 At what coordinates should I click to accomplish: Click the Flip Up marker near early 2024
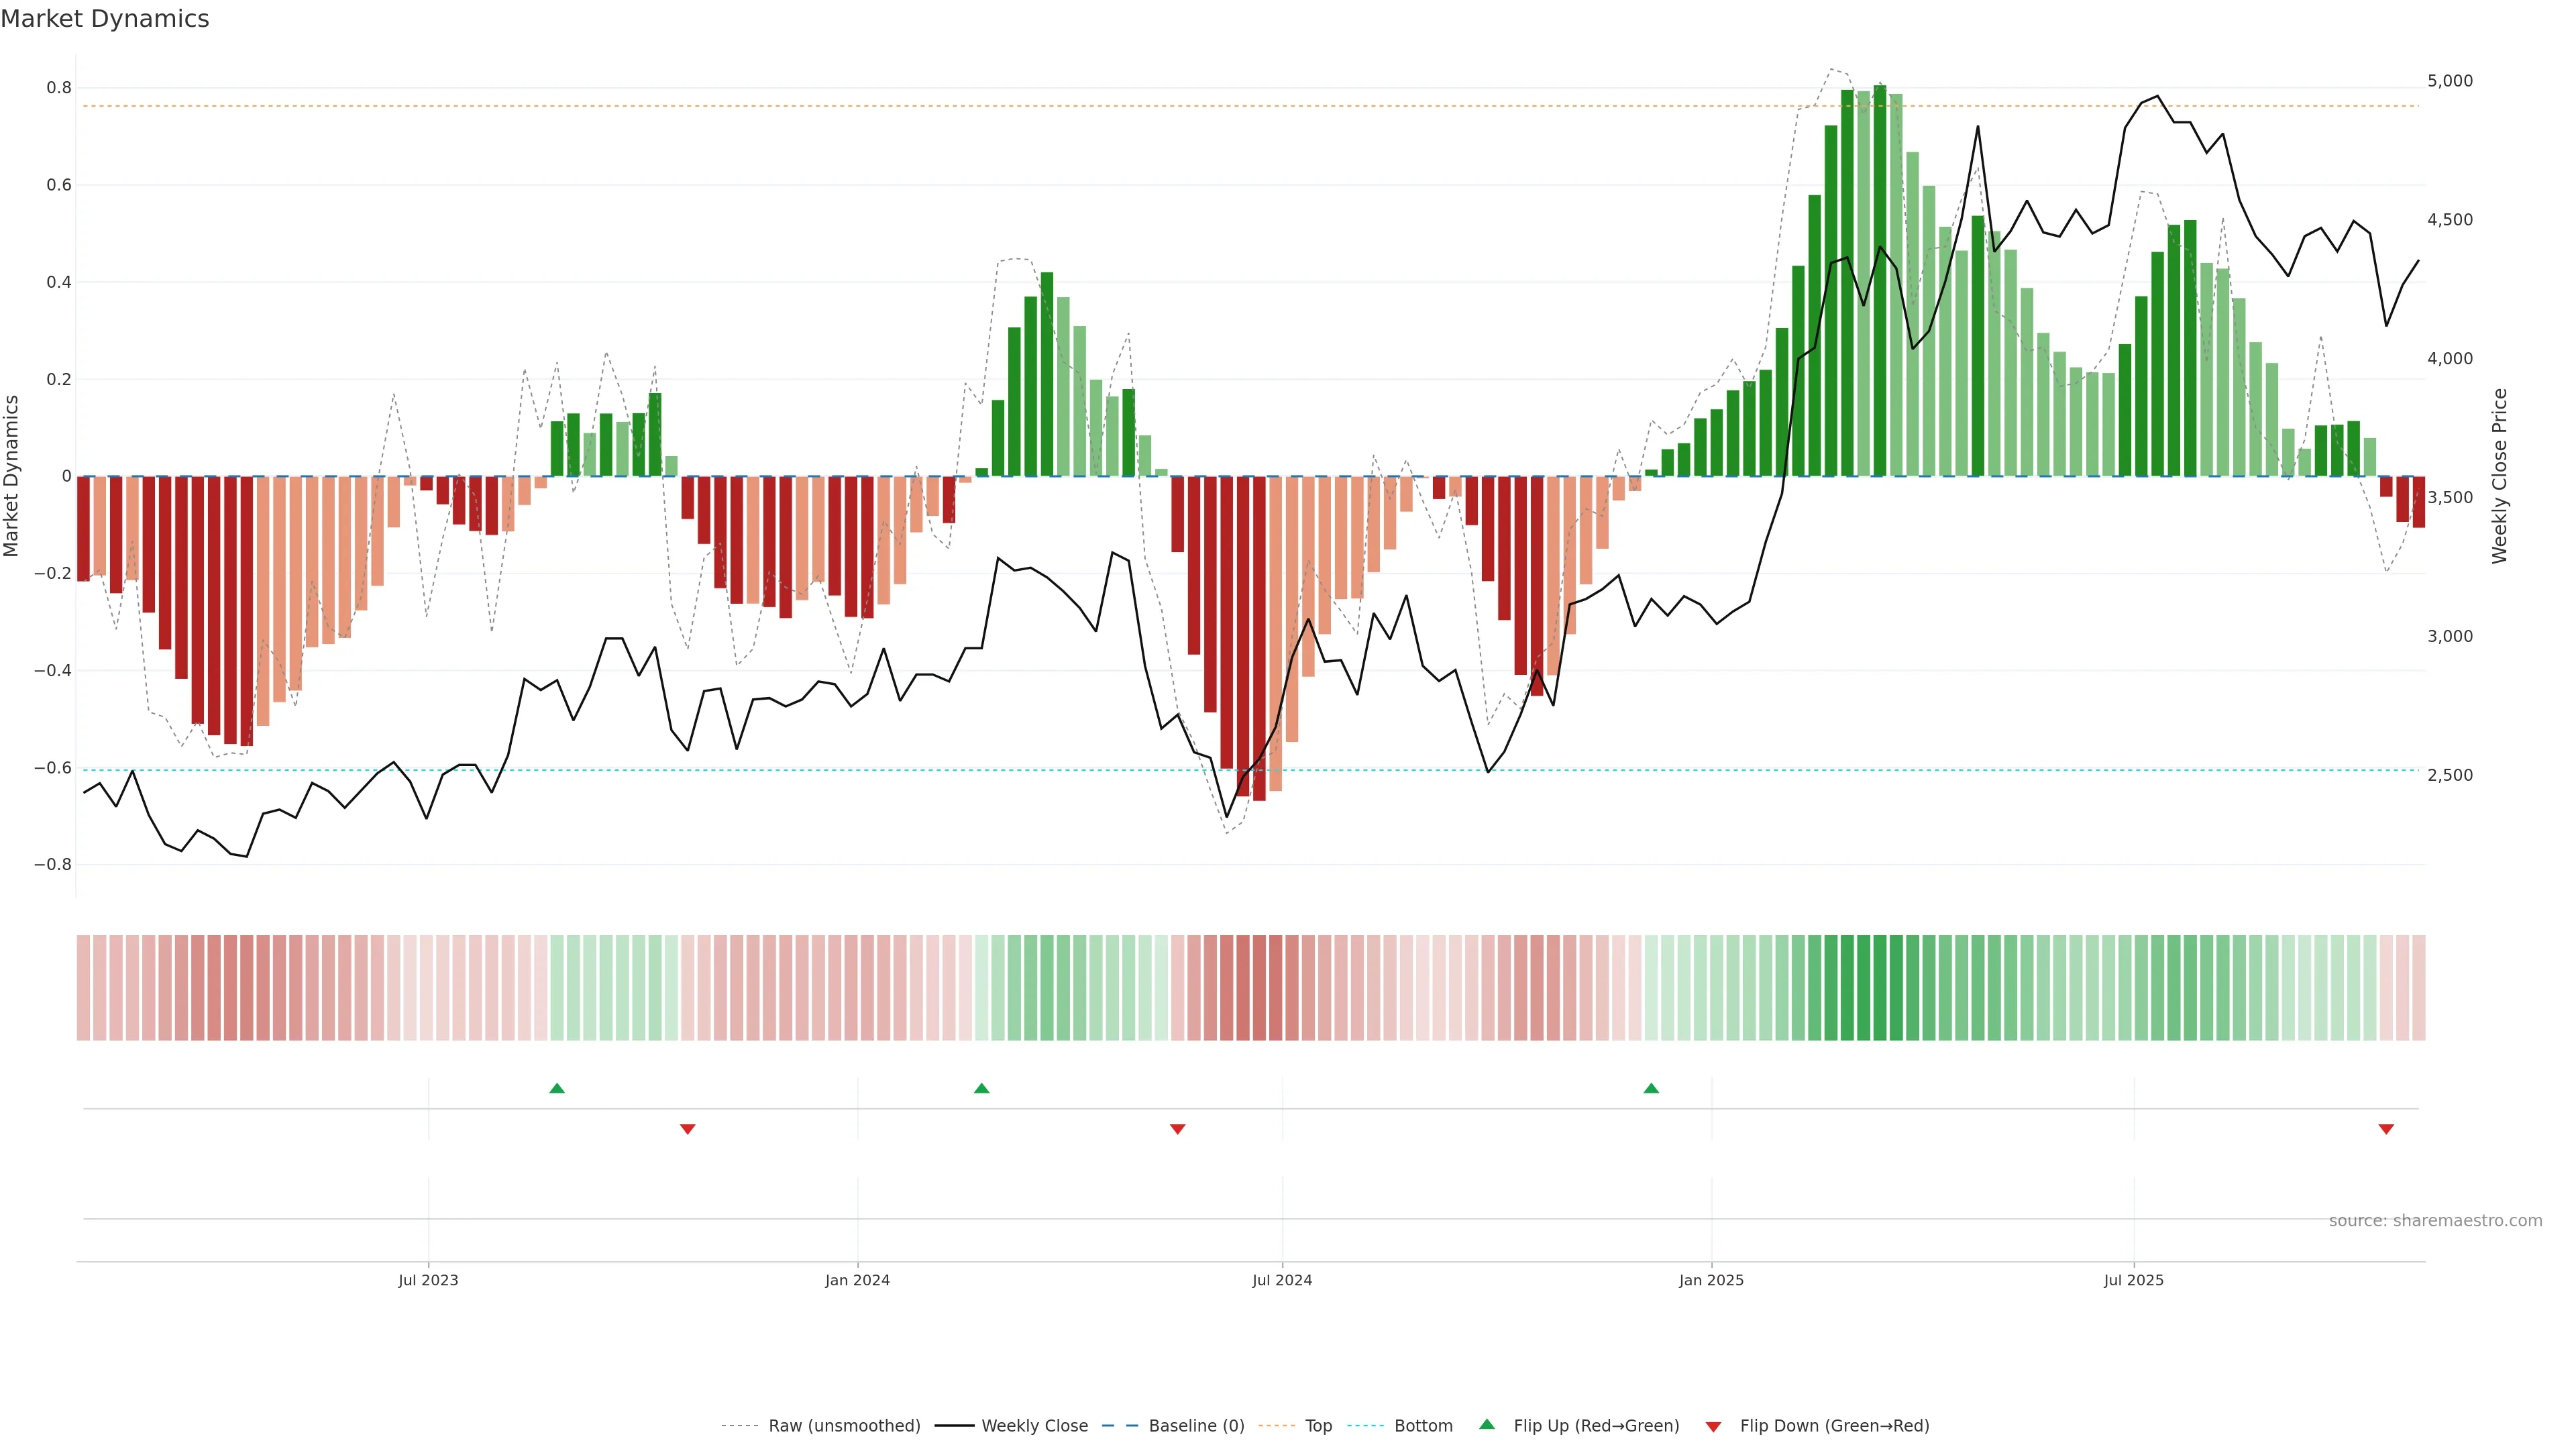pos(981,1088)
